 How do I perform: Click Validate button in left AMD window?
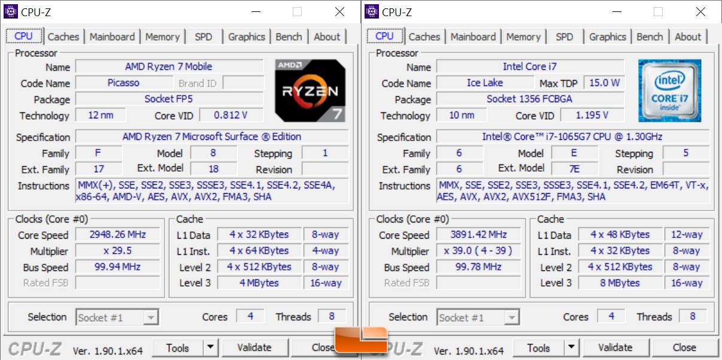tap(254, 347)
